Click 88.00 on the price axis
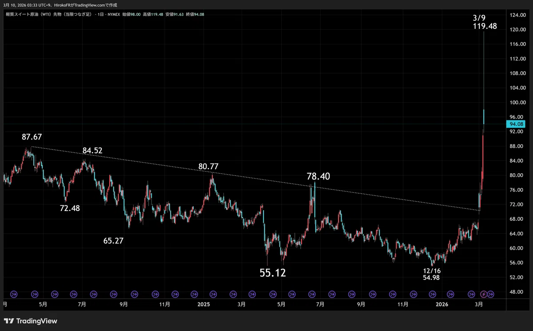The image size is (533, 331). coord(516,146)
